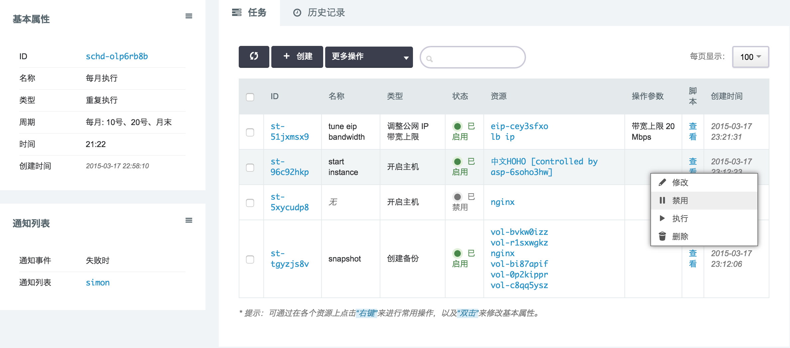
Task: Open the 通知列表 panel hamburger menu
Action: click(189, 220)
